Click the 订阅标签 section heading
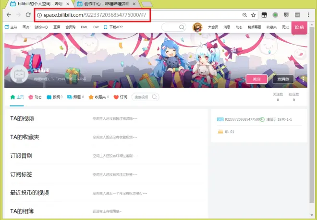Viewport: 317px width, 220px height. click(21, 174)
